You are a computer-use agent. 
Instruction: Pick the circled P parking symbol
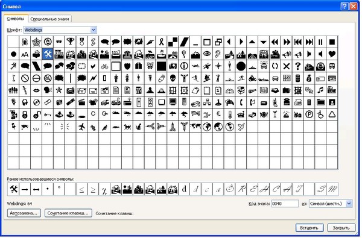(309, 114)
